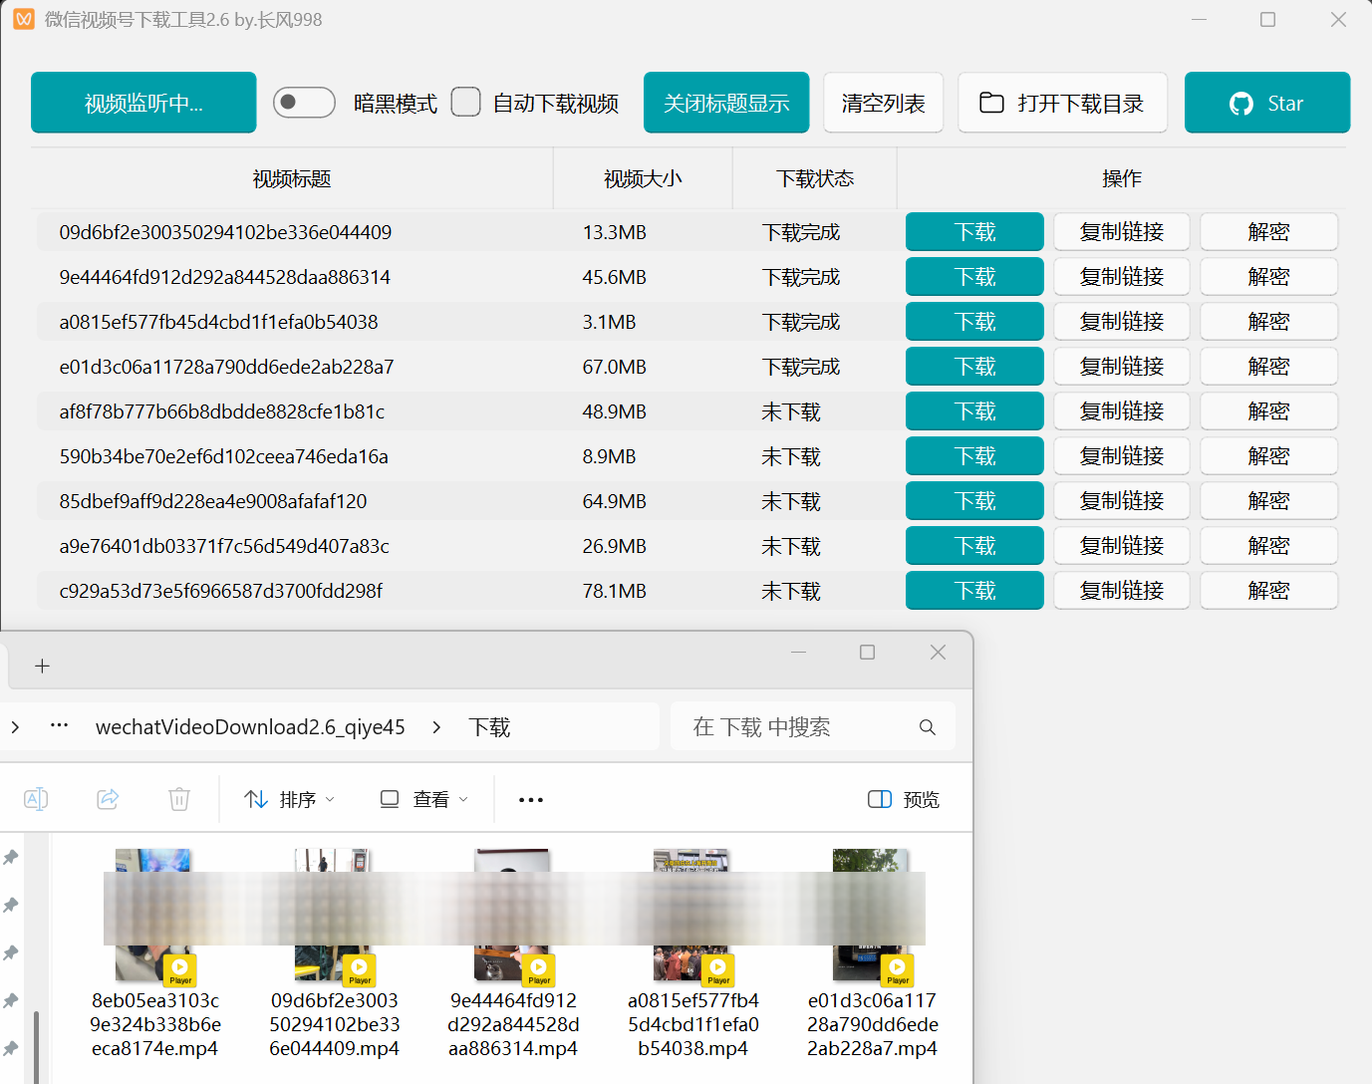Open the See more (…) toolbar icon

[530, 798]
